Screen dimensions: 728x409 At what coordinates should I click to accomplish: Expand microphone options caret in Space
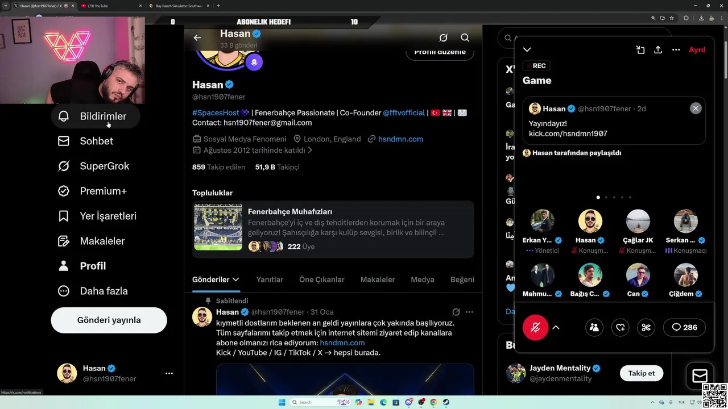pos(556,327)
